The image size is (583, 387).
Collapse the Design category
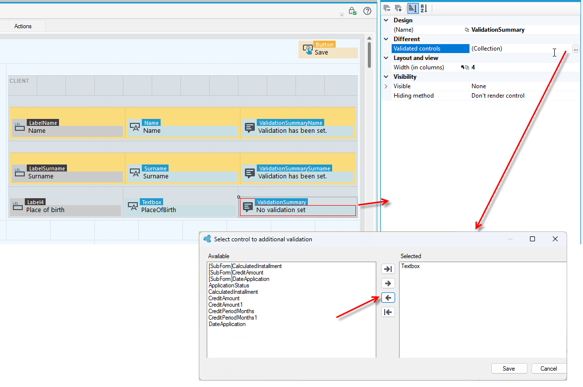coord(386,20)
